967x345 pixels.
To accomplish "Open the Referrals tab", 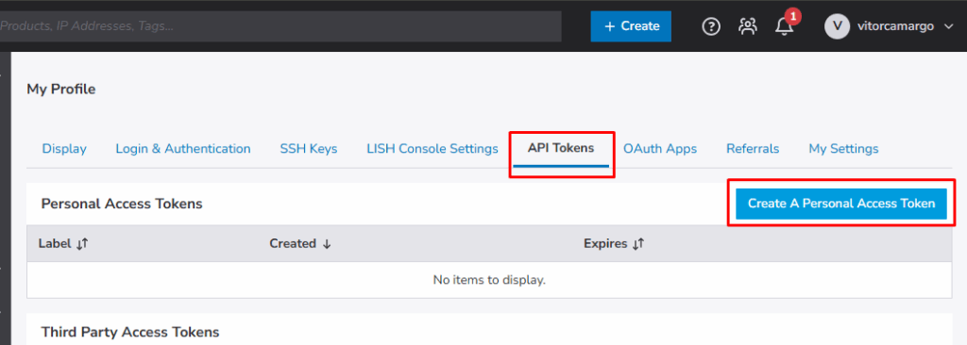I will [753, 149].
